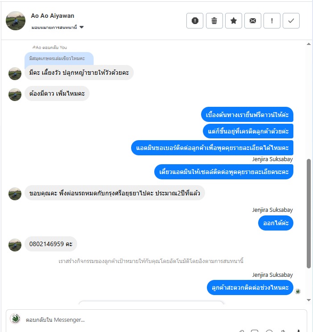
Task: Click Ao Ao Aiyawan header profile picture
Action: coord(16,20)
